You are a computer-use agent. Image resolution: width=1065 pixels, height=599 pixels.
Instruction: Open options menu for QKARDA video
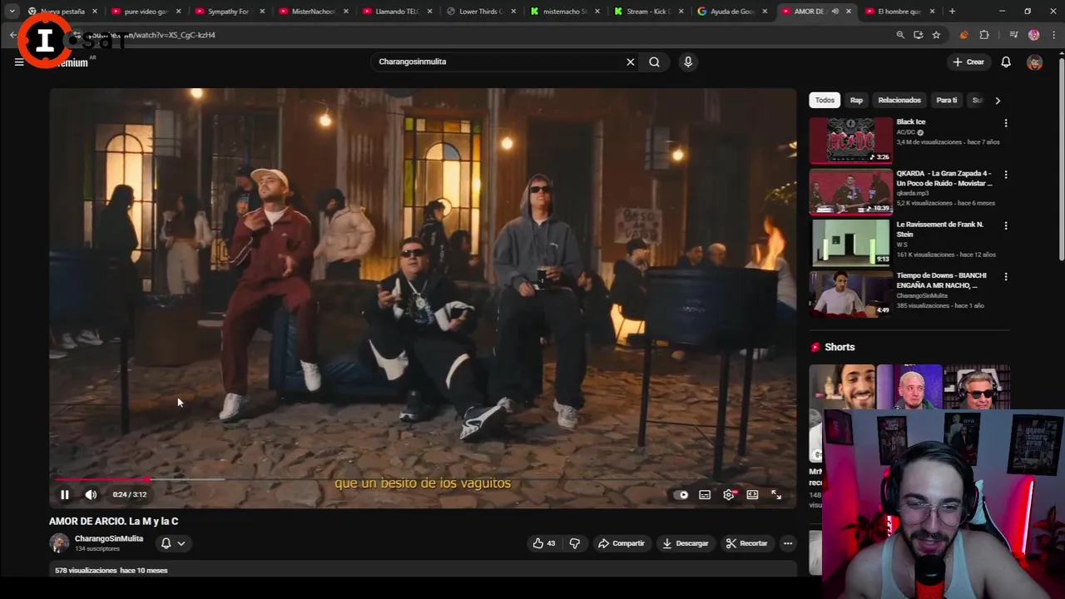[1006, 175]
